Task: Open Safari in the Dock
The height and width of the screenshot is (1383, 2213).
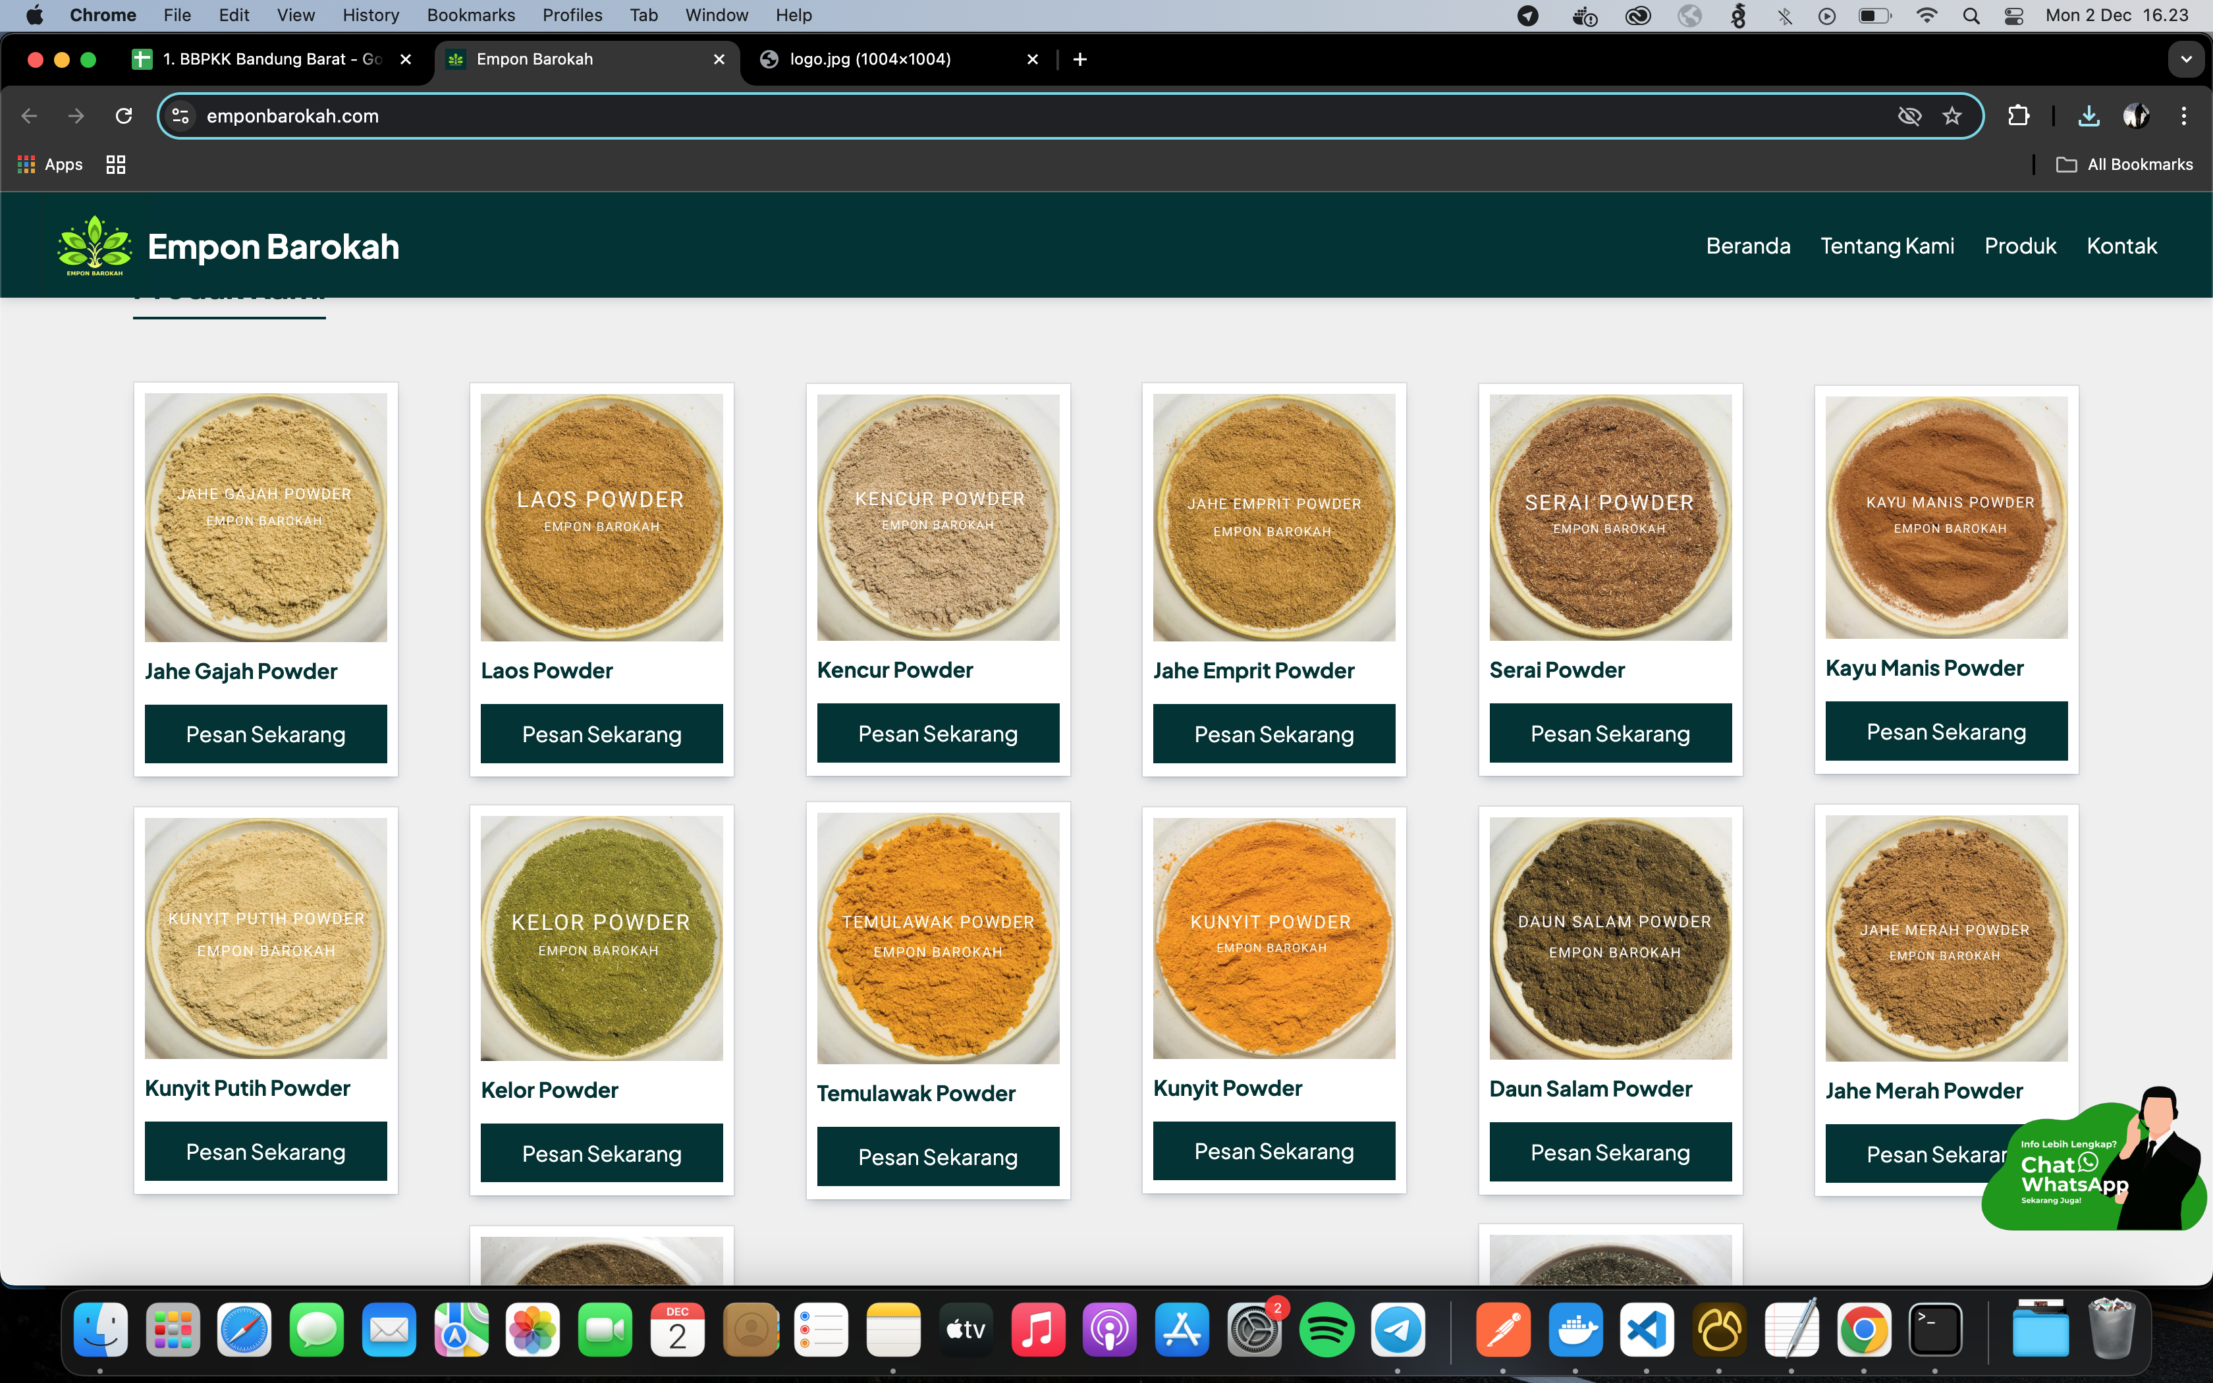Action: tap(244, 1329)
